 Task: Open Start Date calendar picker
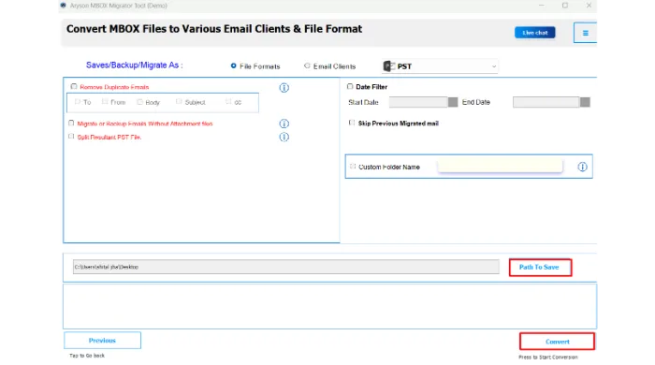453,102
